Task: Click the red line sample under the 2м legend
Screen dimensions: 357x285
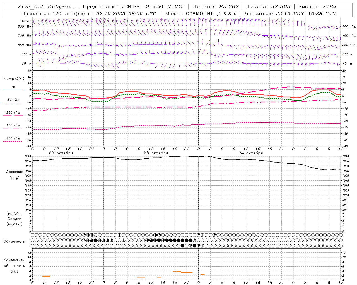Action: coord(13,90)
